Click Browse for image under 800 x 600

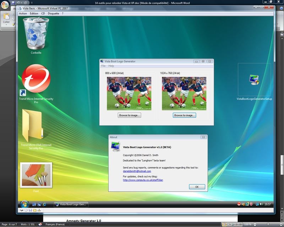(x=129, y=115)
